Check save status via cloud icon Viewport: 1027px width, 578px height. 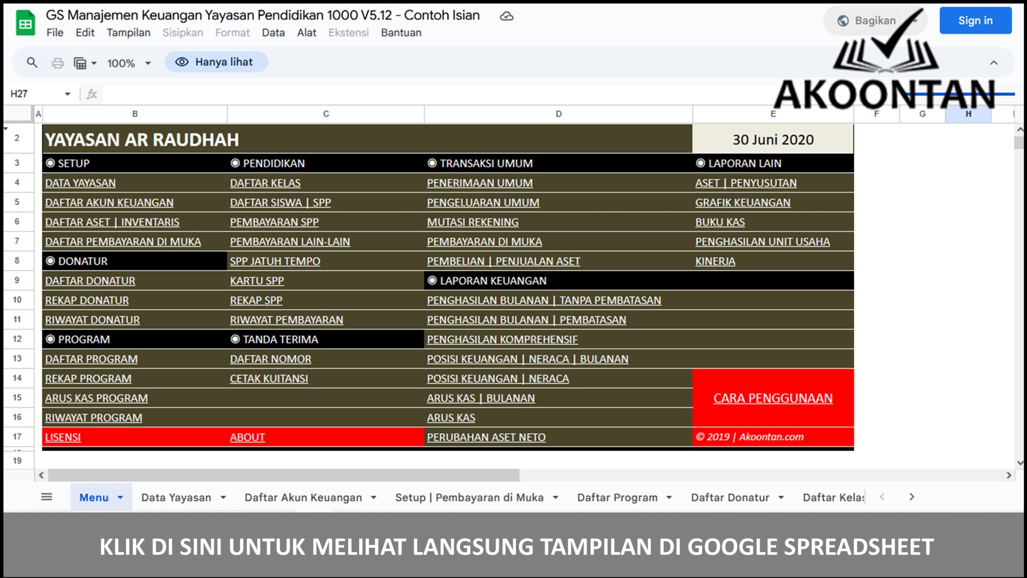tap(507, 16)
